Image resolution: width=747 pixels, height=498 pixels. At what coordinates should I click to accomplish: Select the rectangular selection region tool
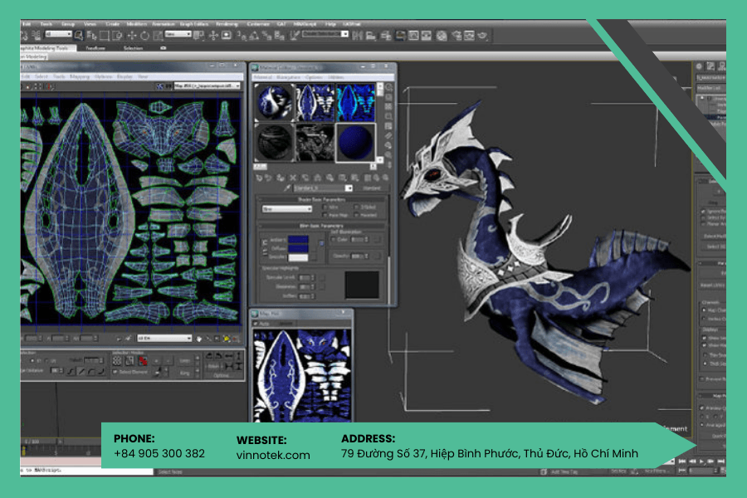[x=104, y=35]
